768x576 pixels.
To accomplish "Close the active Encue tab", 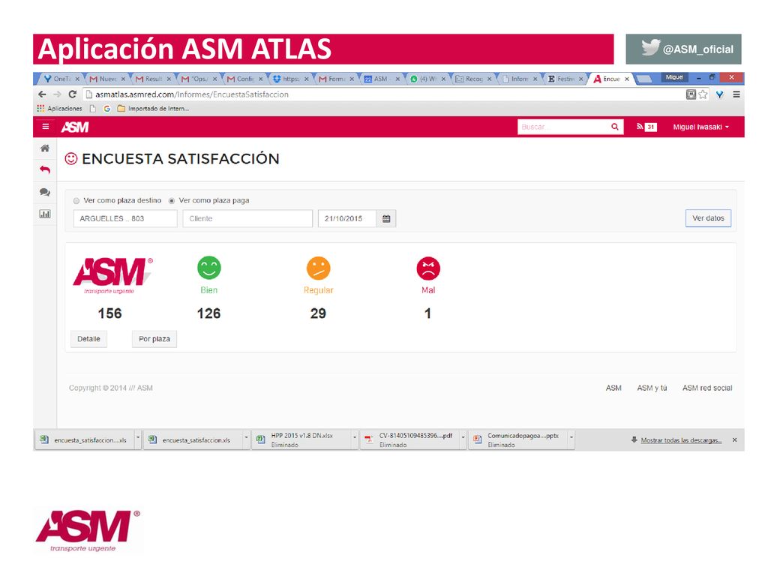I will [626, 79].
